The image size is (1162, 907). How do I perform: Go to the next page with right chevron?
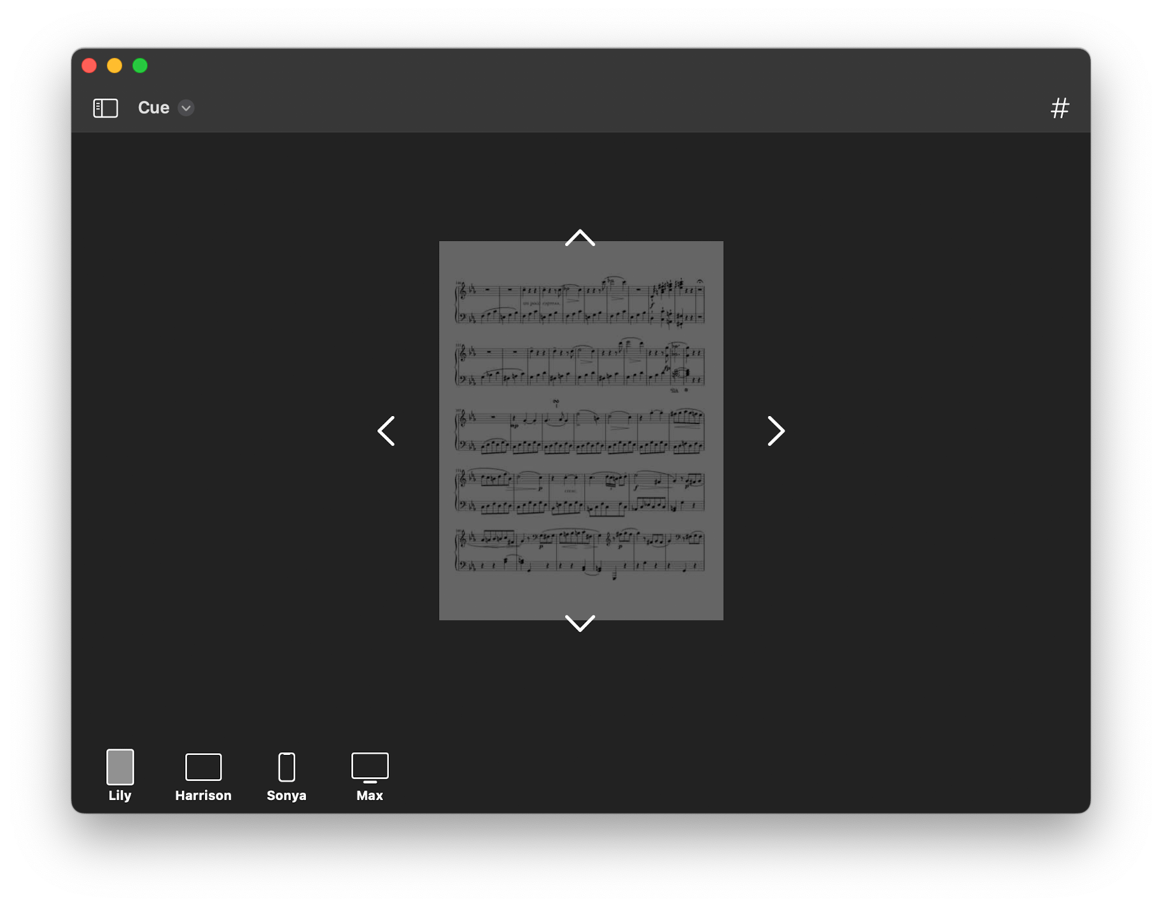click(x=776, y=431)
